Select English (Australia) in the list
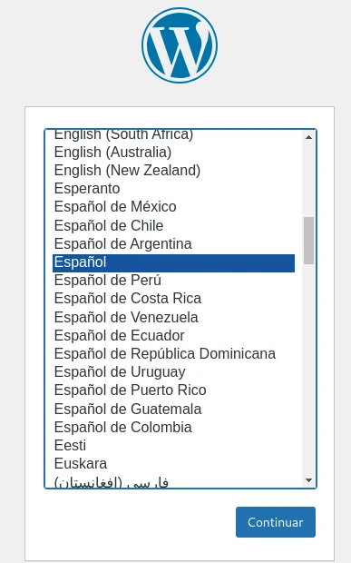 point(174,153)
